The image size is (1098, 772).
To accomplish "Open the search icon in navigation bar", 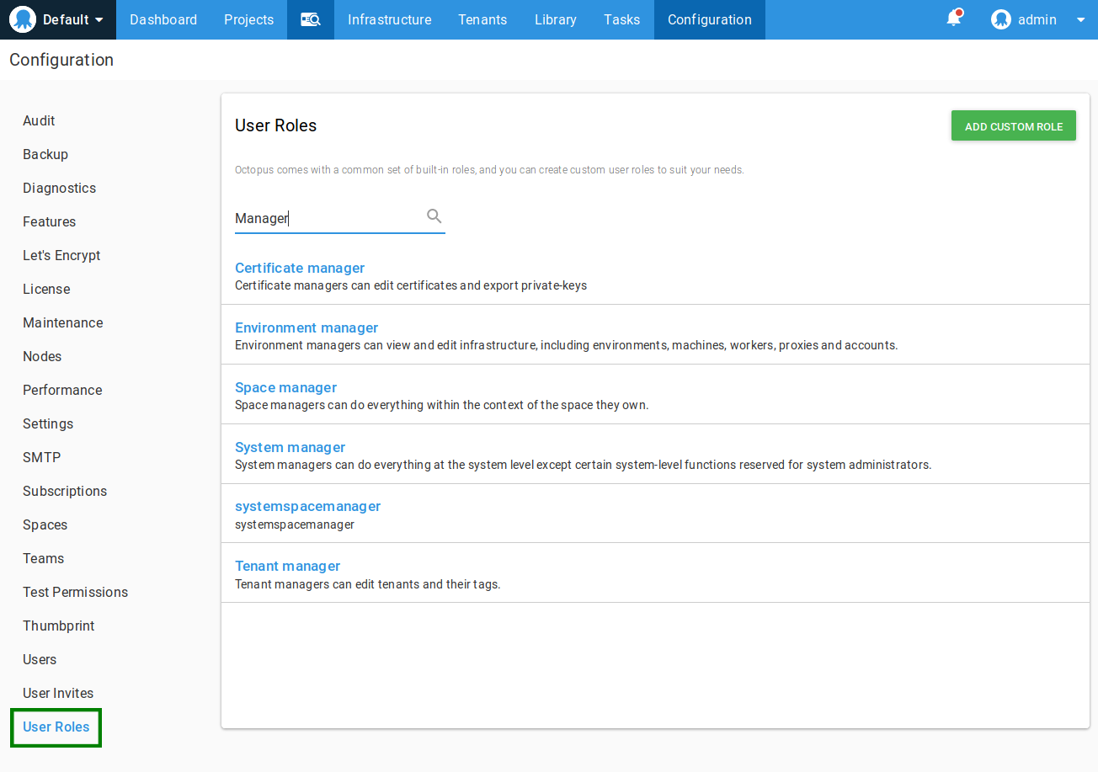I will coord(310,19).
